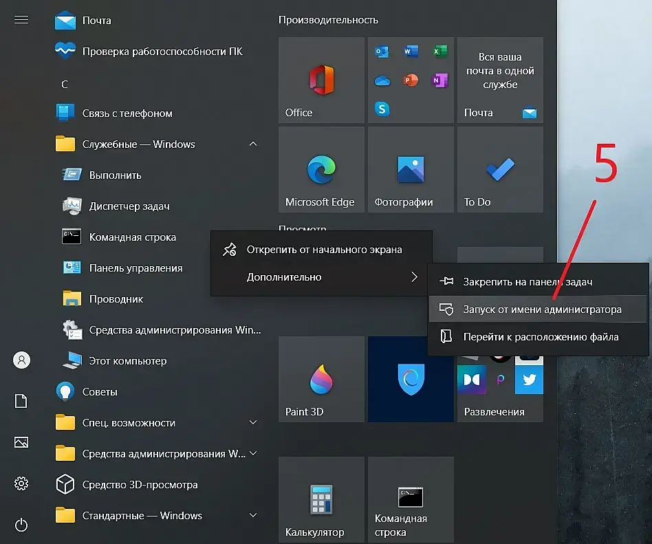Select Перейти к расположению файла
This screenshot has height=544, width=652.
click(539, 336)
